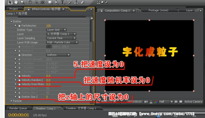Open the Effect Controls panel options menu arrow

point(91,9)
